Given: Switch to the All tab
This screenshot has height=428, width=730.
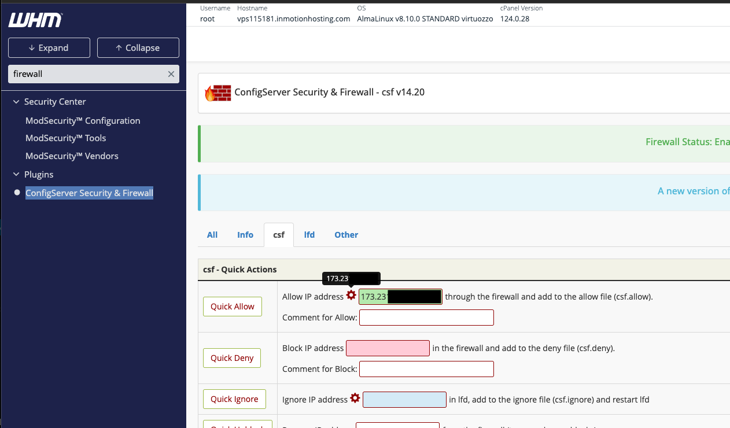Looking at the screenshot, I should coord(212,235).
